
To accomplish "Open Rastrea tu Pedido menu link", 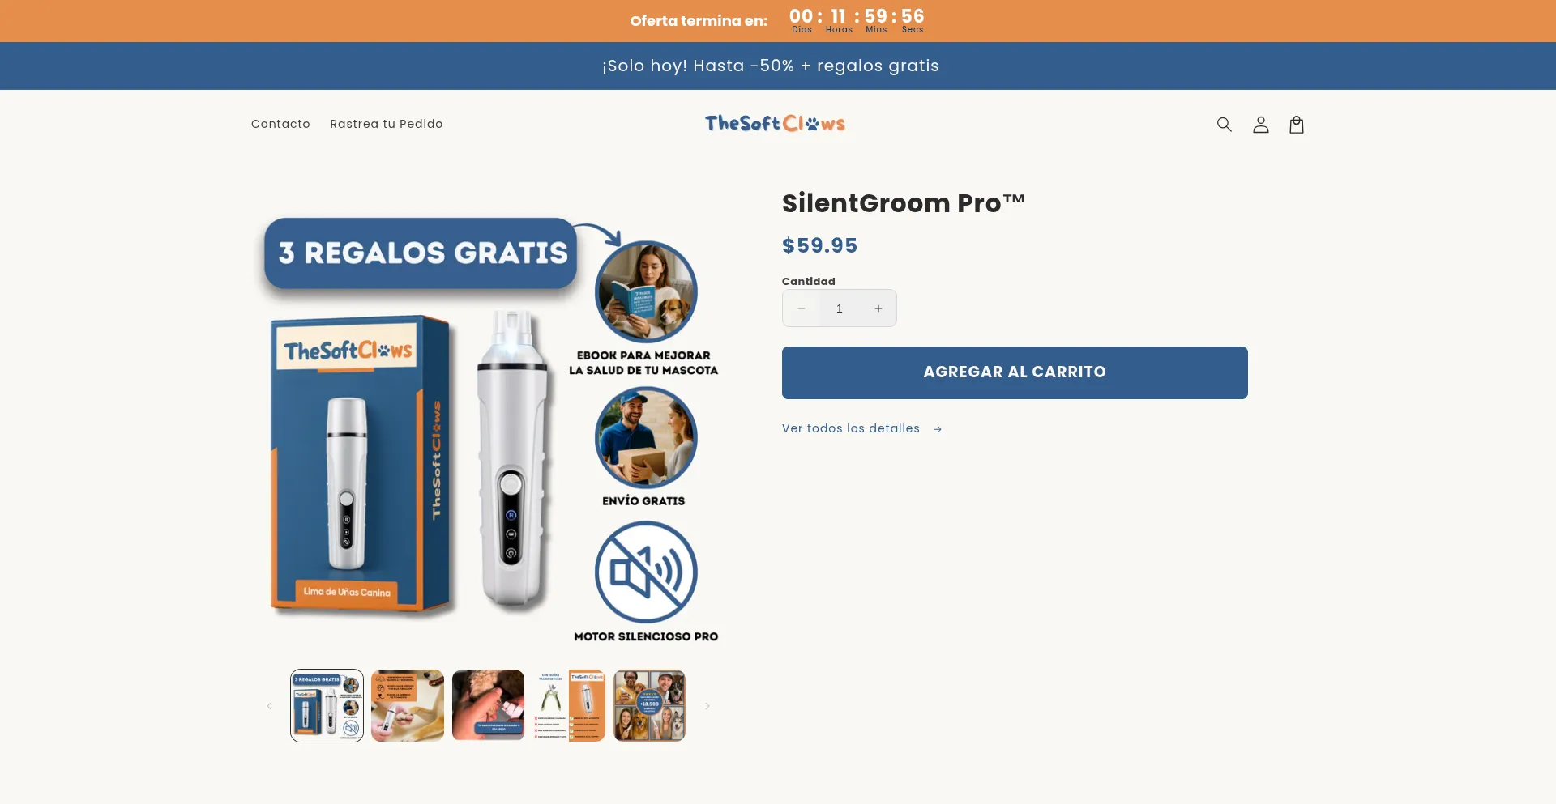I will pyautogui.click(x=387, y=124).
